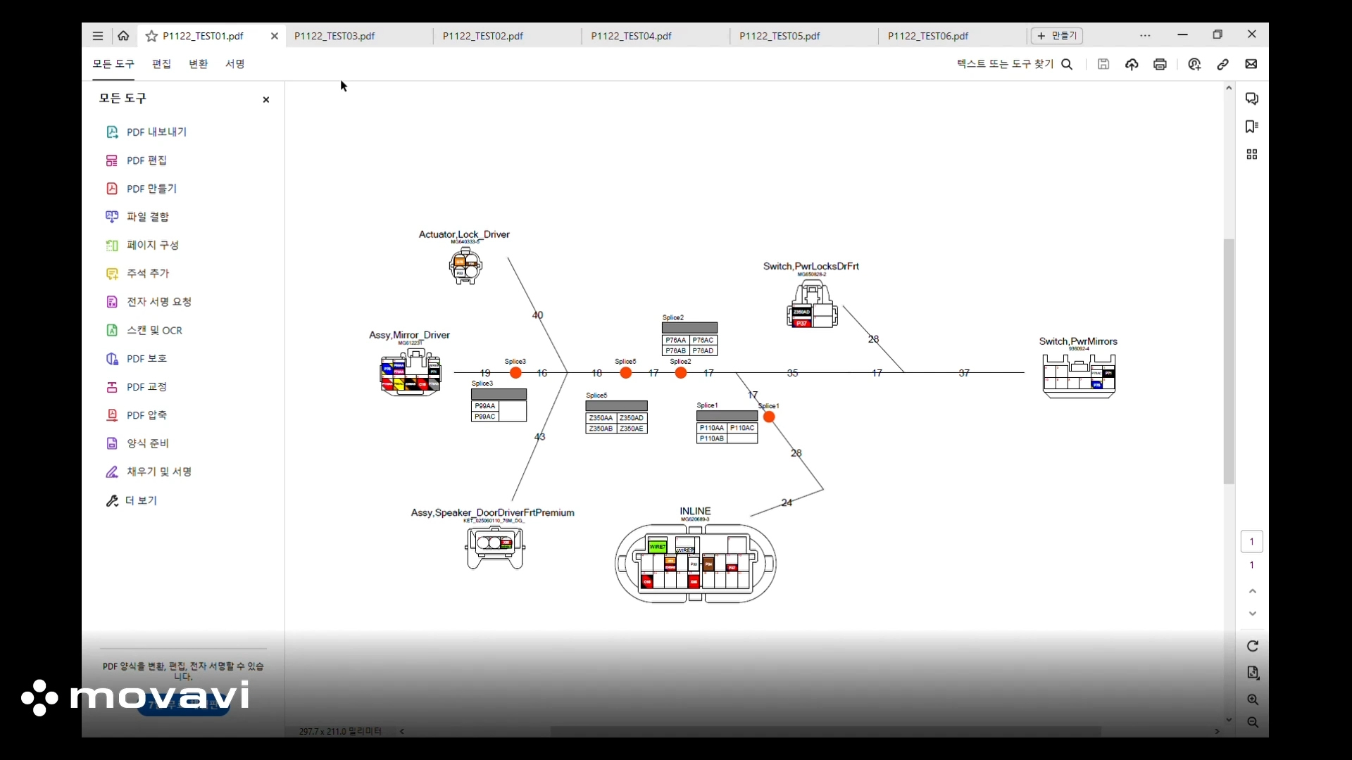Open the 변환 menu

coord(198,64)
